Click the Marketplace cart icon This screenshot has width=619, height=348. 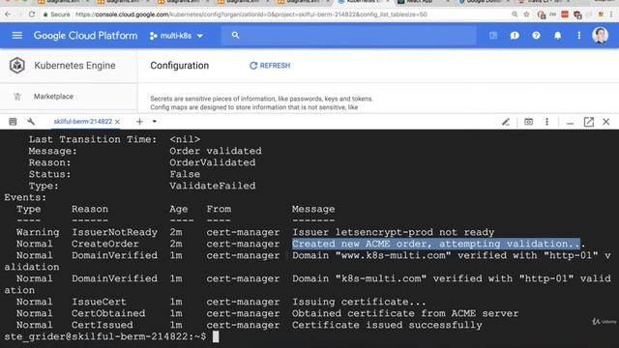click(x=17, y=97)
